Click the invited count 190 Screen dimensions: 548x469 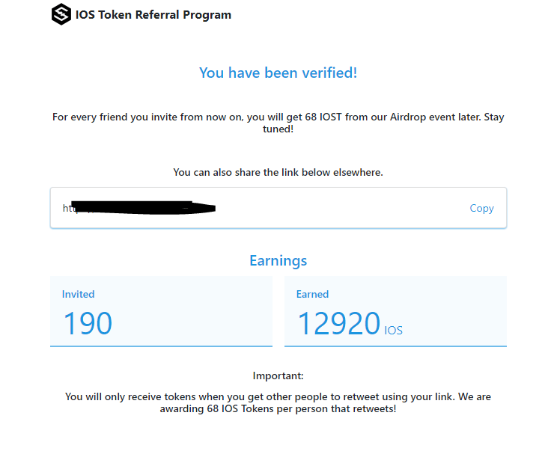(x=88, y=323)
